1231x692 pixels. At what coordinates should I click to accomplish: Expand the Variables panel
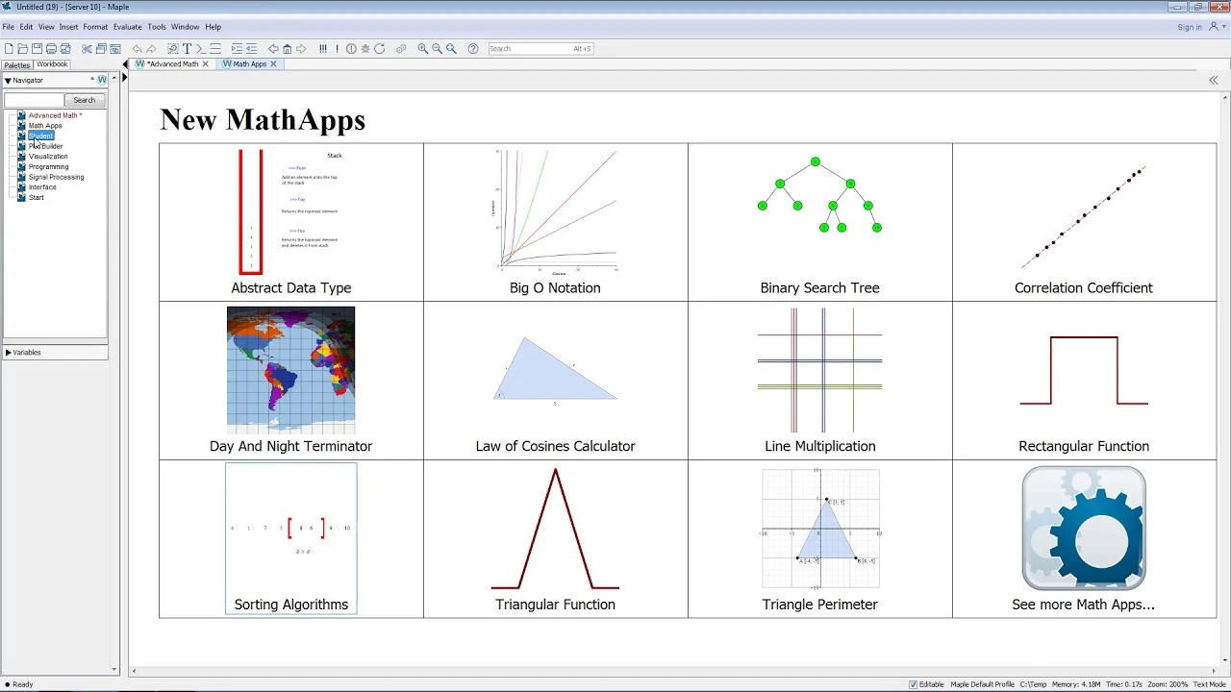click(8, 353)
